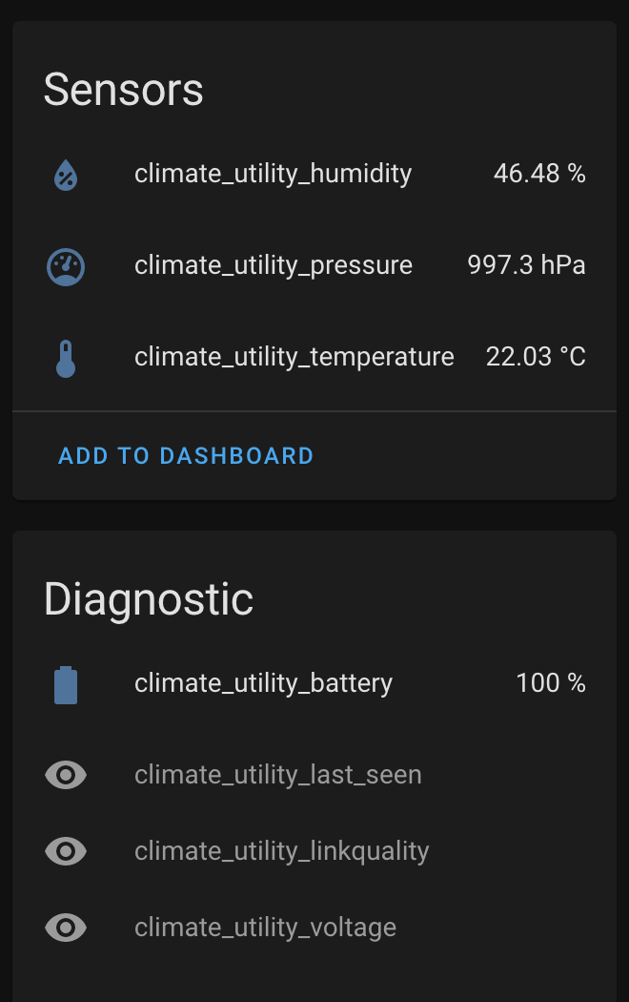
Task: Click the 997.3 hPa pressure value
Action: (526, 266)
